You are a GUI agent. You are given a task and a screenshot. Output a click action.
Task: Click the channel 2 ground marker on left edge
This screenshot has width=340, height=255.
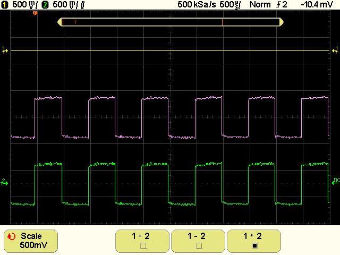tap(4, 182)
